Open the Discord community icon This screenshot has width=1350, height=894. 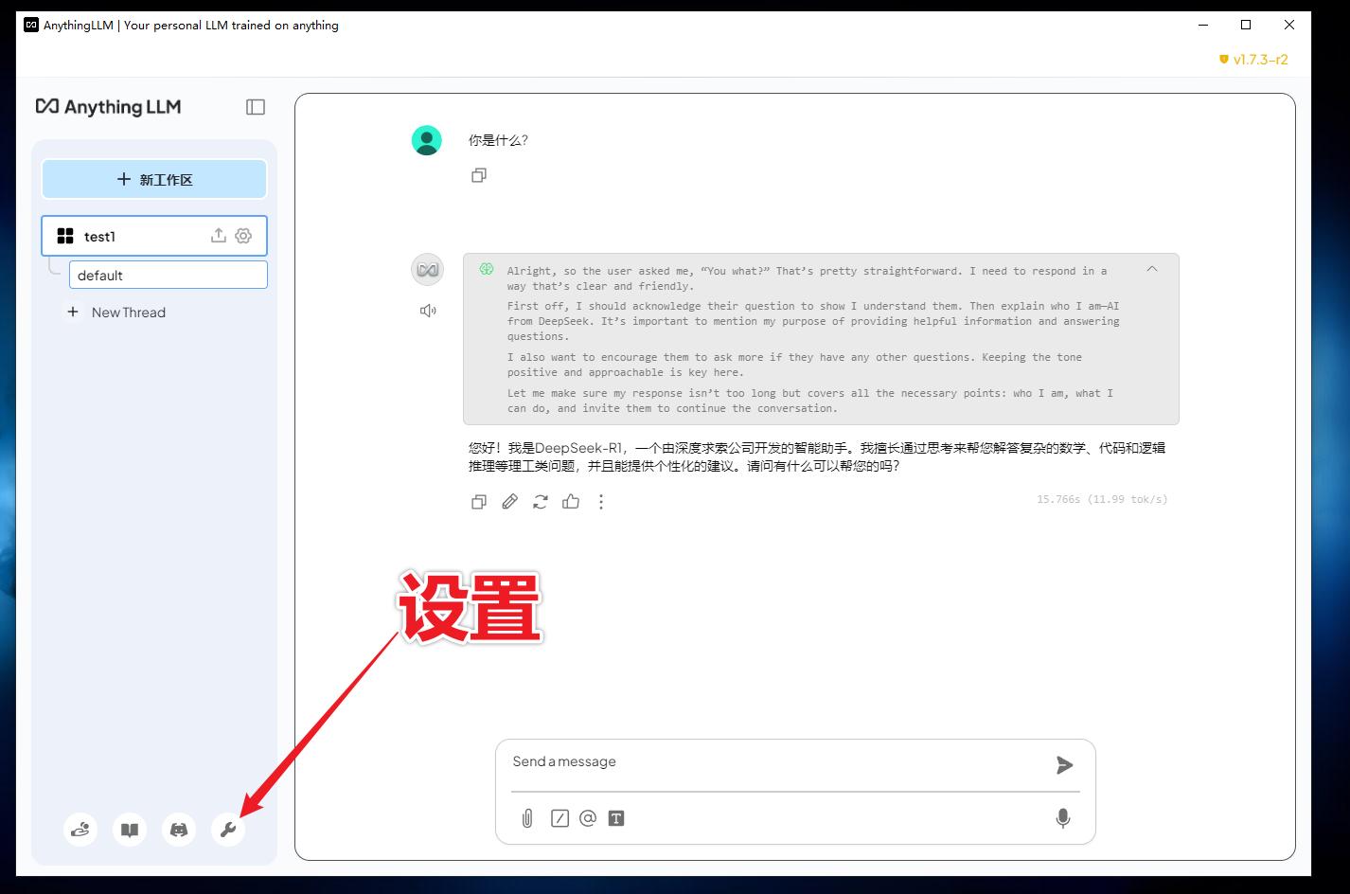point(179,830)
